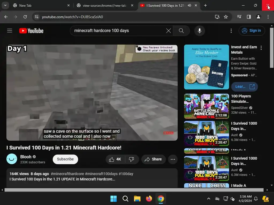
Task: Open the YouTube hamburger guide menu
Action: (10, 31)
